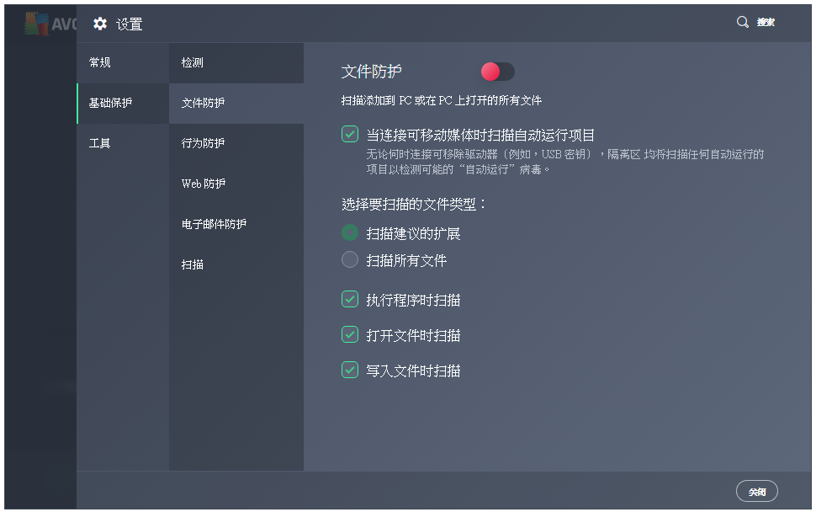Screen dimensions: 816x512
Task: Disable the 文件防护 toggle switch
Action: [496, 71]
